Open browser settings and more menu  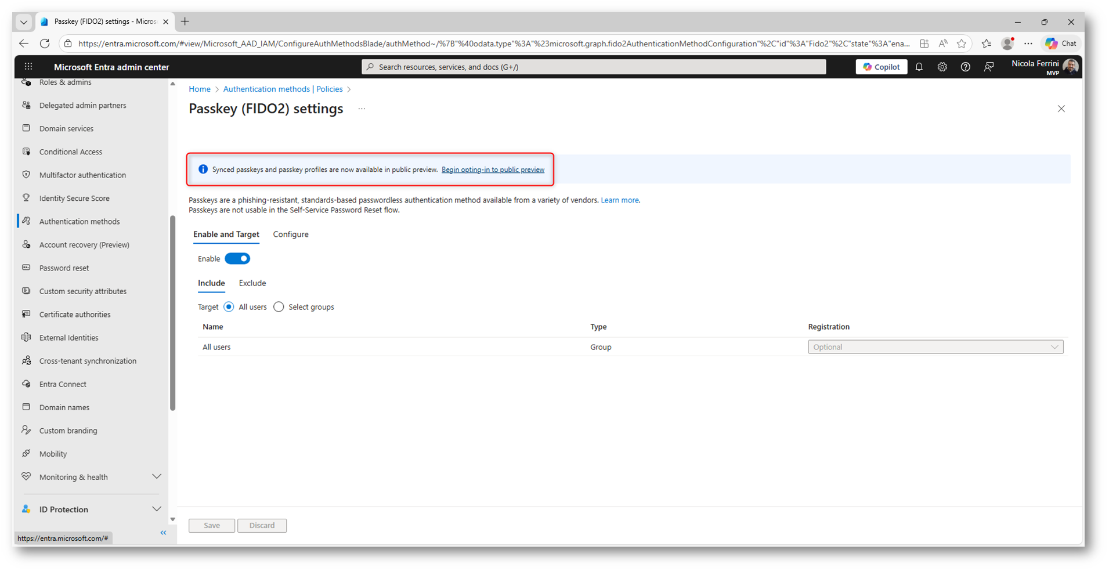point(1028,44)
